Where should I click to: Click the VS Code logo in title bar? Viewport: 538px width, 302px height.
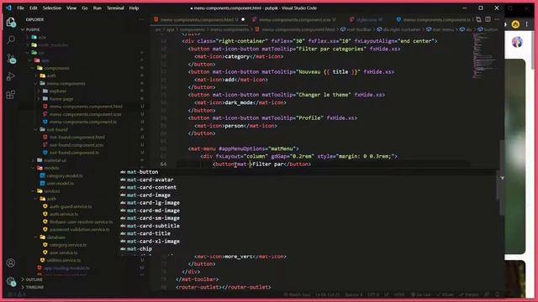coord(8,8)
